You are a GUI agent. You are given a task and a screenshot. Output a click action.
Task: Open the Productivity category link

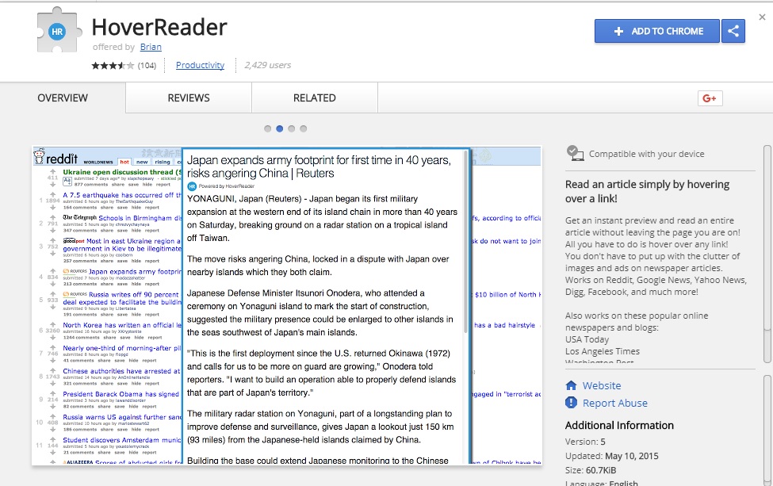(200, 65)
